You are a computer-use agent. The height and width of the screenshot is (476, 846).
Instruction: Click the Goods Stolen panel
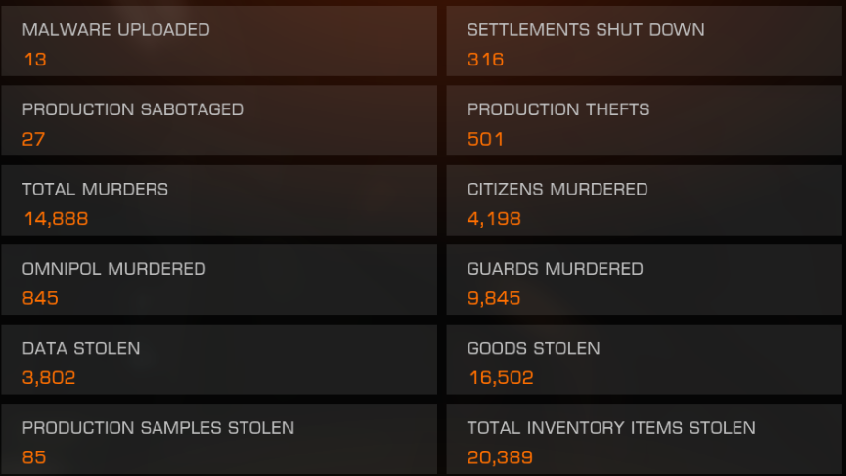coord(645,359)
